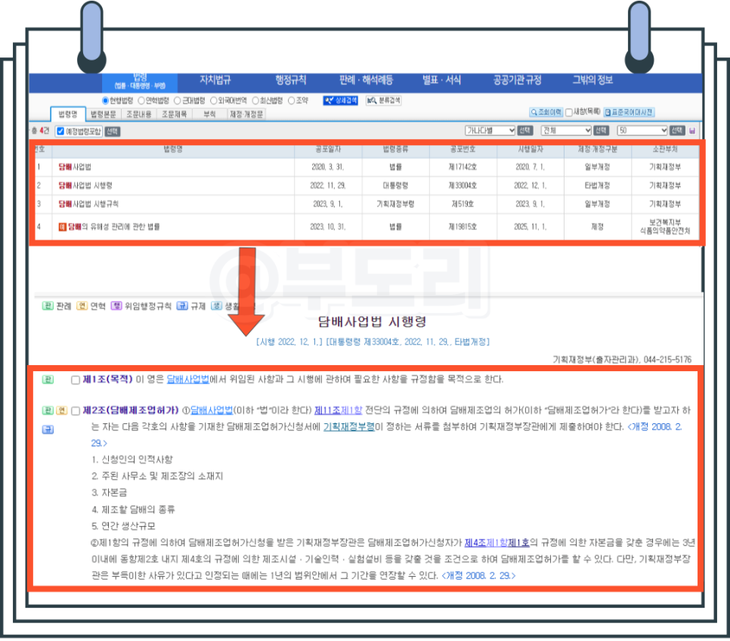Toggle 예정법령포함 checkbox
Screen dimensions: 730x641
pos(60,132)
